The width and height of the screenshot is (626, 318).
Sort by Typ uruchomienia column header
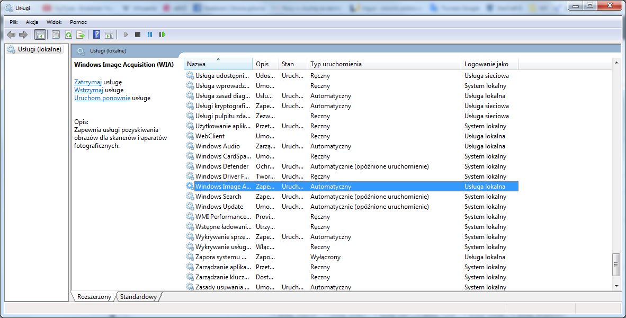pos(384,64)
